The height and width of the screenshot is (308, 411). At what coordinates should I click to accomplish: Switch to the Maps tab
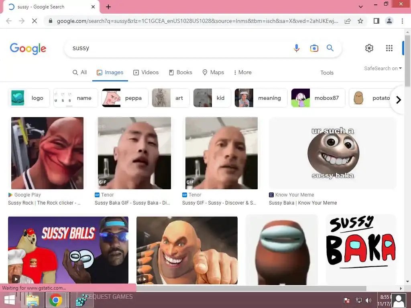pyautogui.click(x=214, y=73)
